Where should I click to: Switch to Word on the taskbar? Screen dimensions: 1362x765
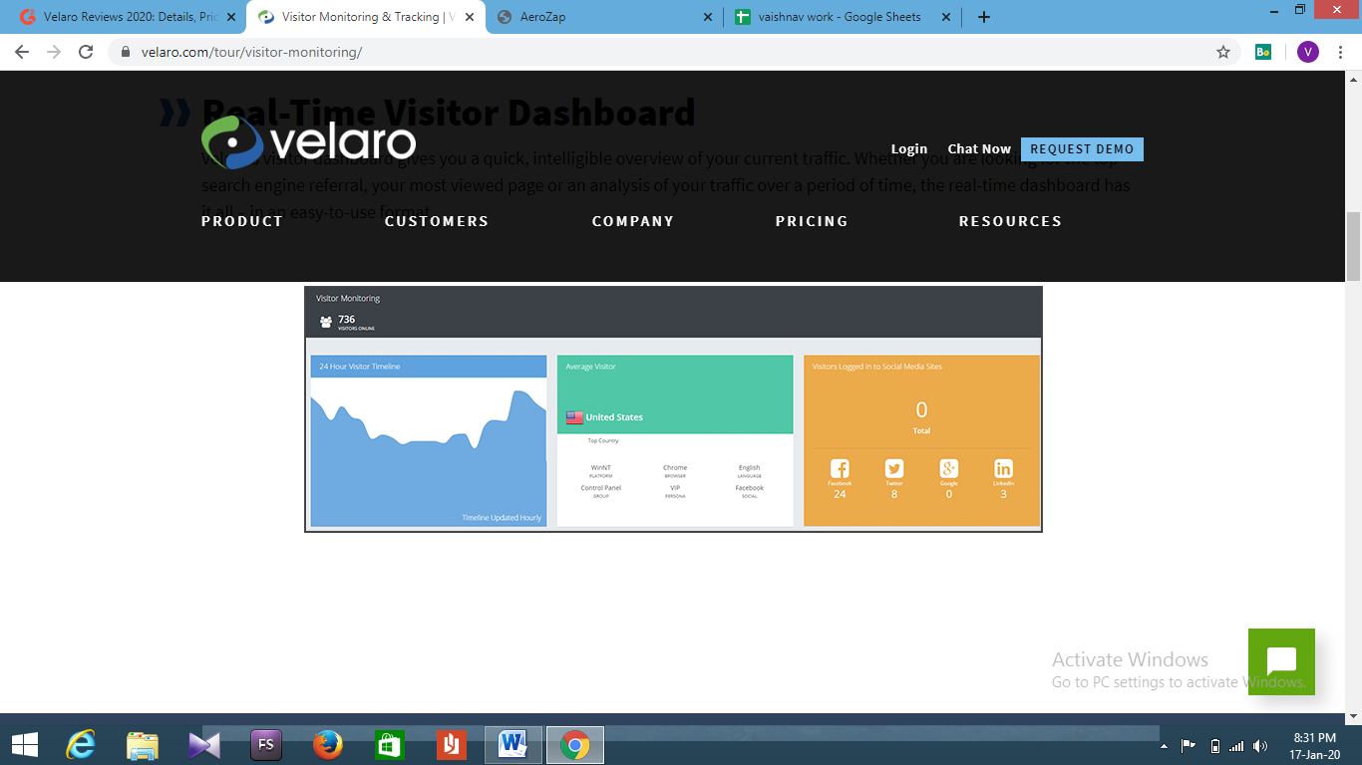[x=513, y=744]
